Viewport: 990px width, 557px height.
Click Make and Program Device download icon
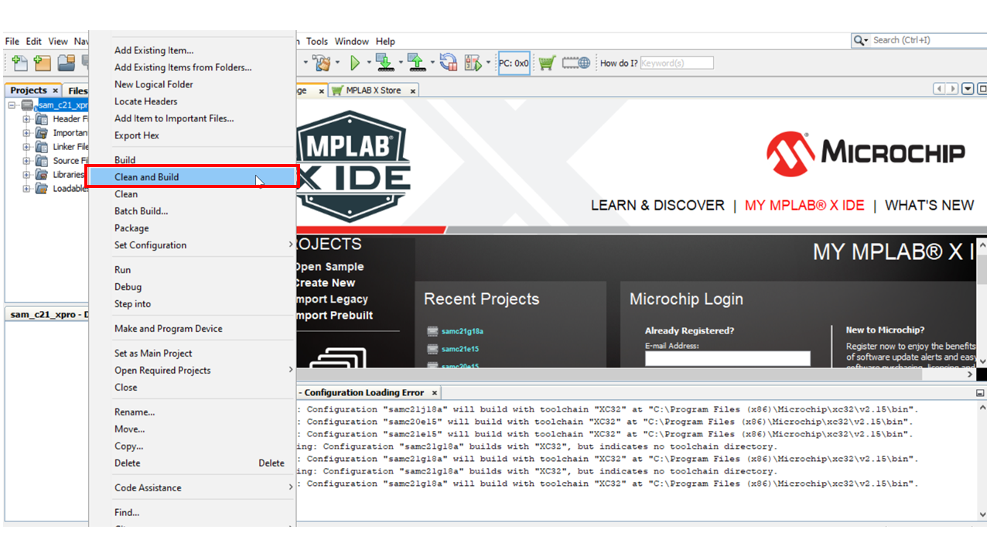tap(384, 63)
